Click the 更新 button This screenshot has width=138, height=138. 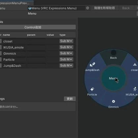(x=70, y=99)
